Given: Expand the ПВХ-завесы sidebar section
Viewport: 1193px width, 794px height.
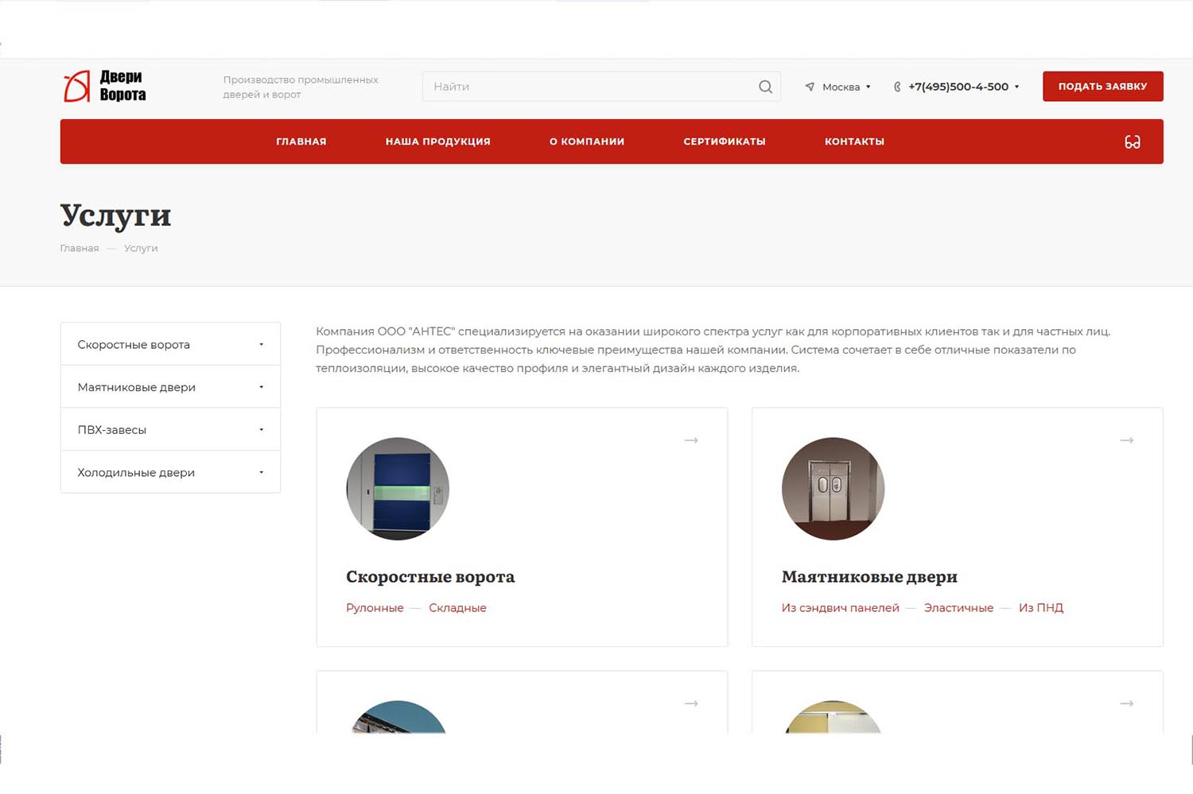Looking at the screenshot, I should pos(261,430).
